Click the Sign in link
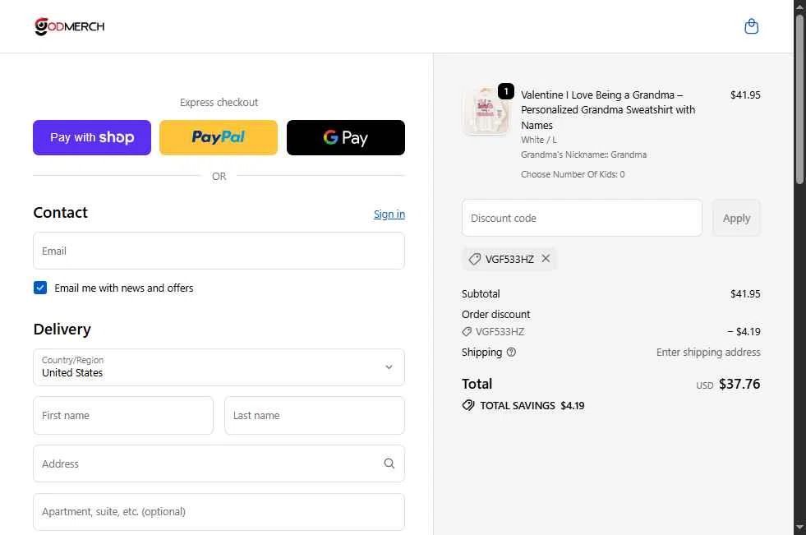806x535 pixels. click(x=389, y=214)
